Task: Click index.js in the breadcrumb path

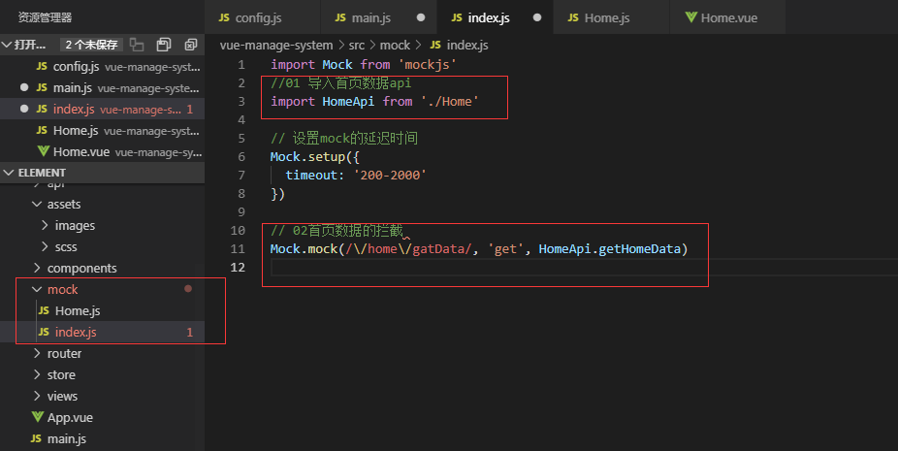Action: [467, 45]
